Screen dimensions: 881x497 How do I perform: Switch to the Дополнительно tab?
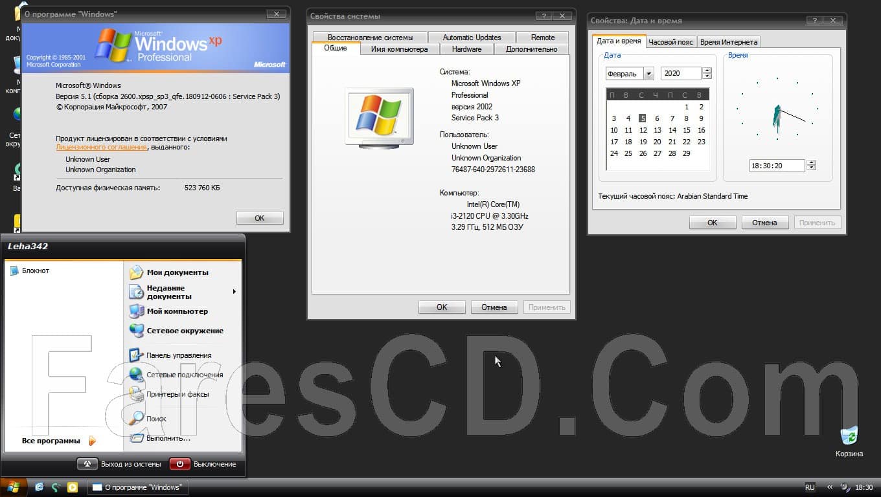[x=531, y=49]
